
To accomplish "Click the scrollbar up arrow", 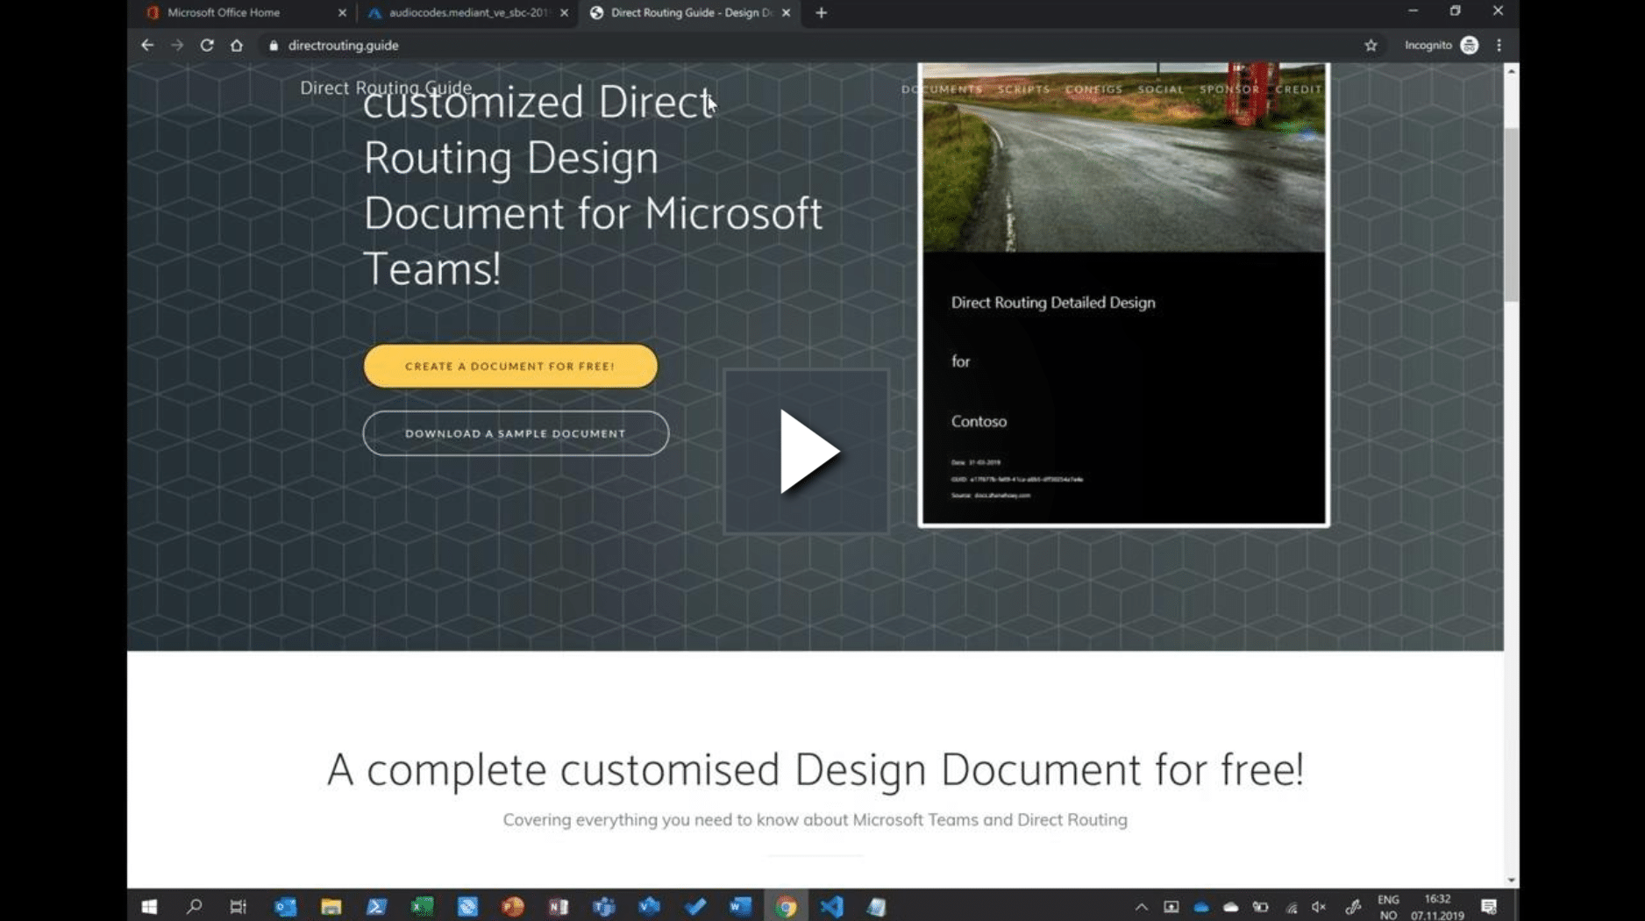I will click(x=1511, y=71).
